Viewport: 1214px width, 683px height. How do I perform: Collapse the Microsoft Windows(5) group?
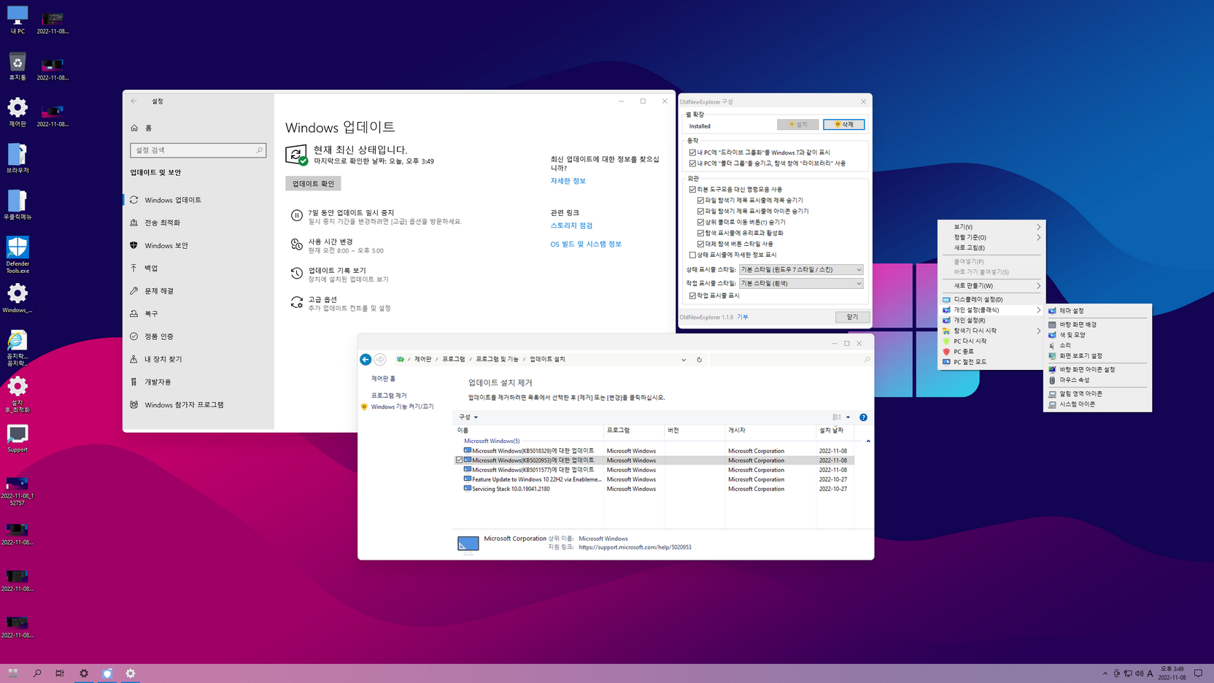tap(868, 441)
